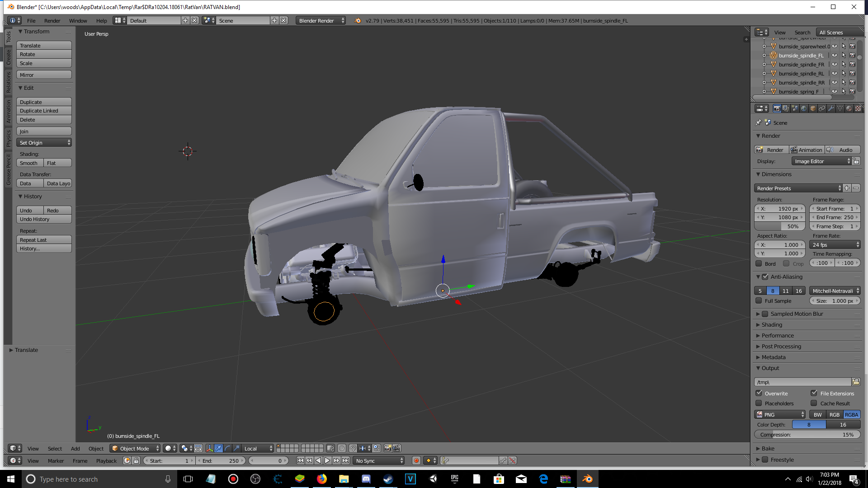Image resolution: width=868 pixels, height=488 pixels.
Task: Click the red auto-keyframe record button
Action: click(x=416, y=460)
